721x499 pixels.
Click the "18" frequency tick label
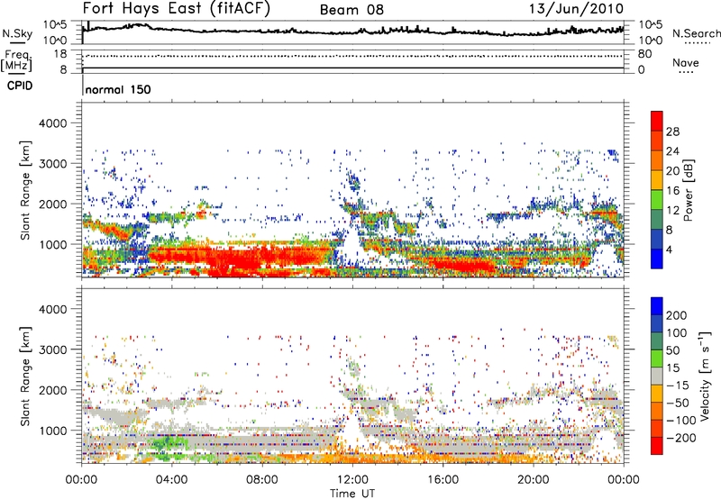60,54
